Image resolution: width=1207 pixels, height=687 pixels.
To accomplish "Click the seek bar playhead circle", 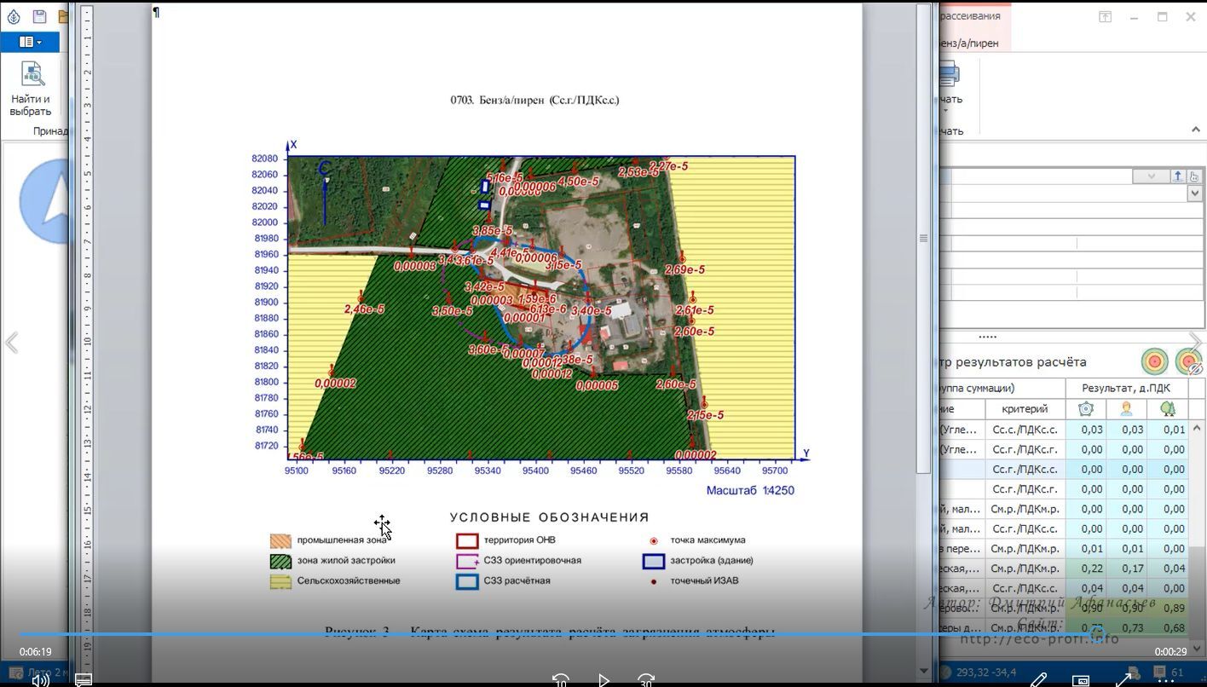I will point(1098,634).
